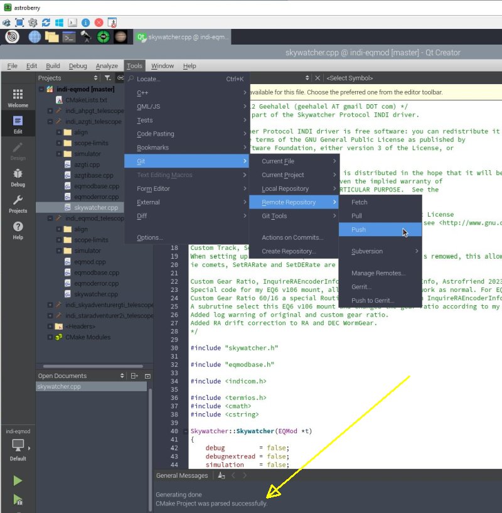Click the Windows logo toolbar icon
502x513 pixels.
(59, 23)
